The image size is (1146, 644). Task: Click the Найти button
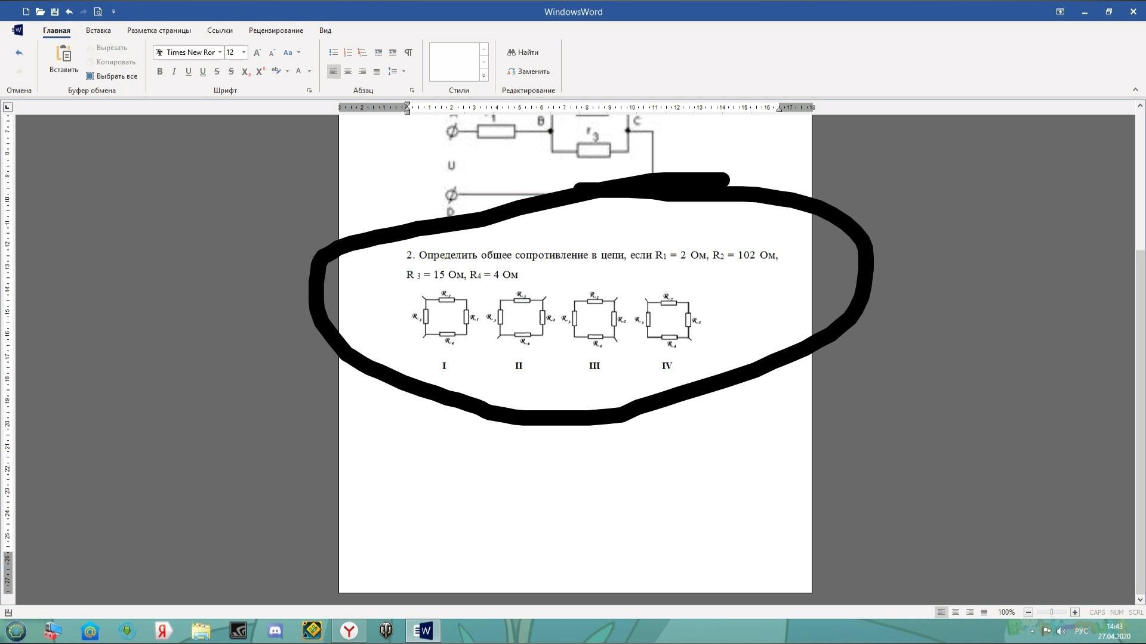coord(523,52)
